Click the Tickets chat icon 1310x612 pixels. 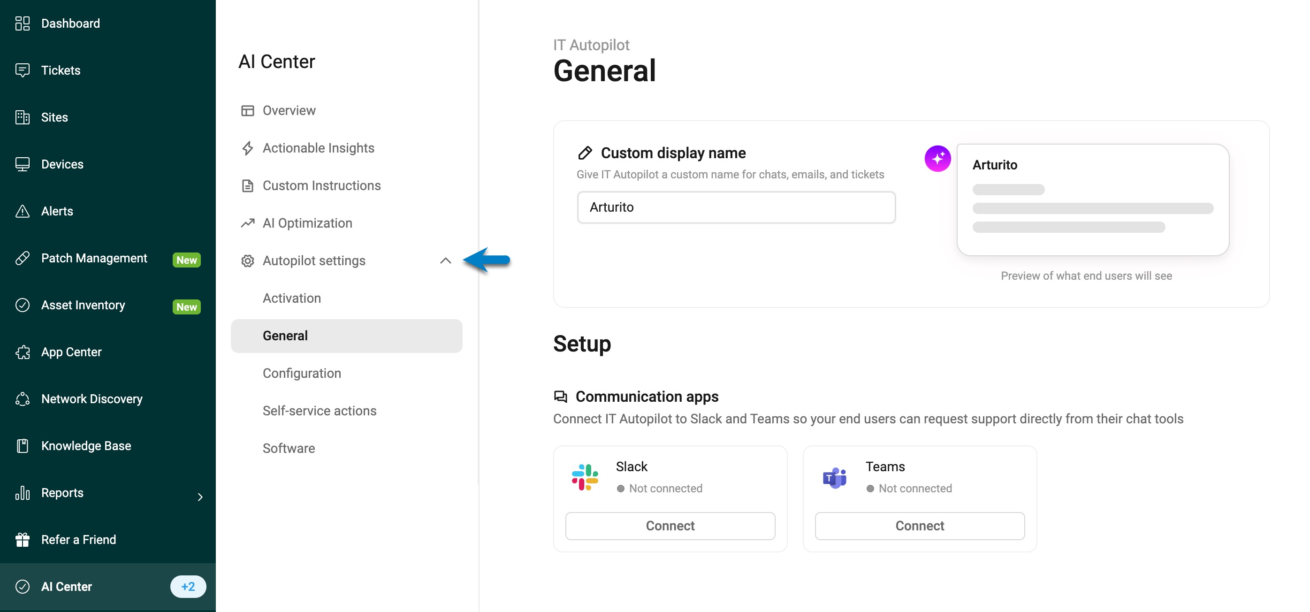23,70
